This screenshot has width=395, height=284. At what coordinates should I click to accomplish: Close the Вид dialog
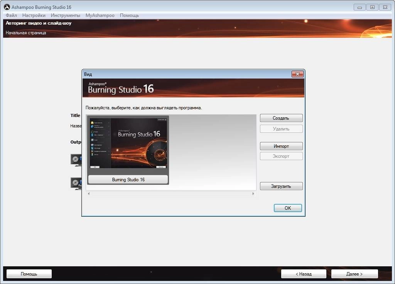pyautogui.click(x=297, y=74)
